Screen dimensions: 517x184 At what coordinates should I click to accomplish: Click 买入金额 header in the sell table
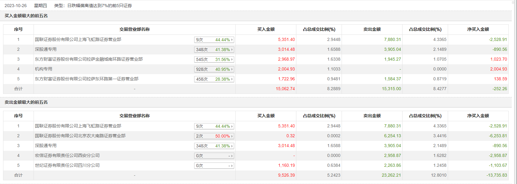coord(266,116)
